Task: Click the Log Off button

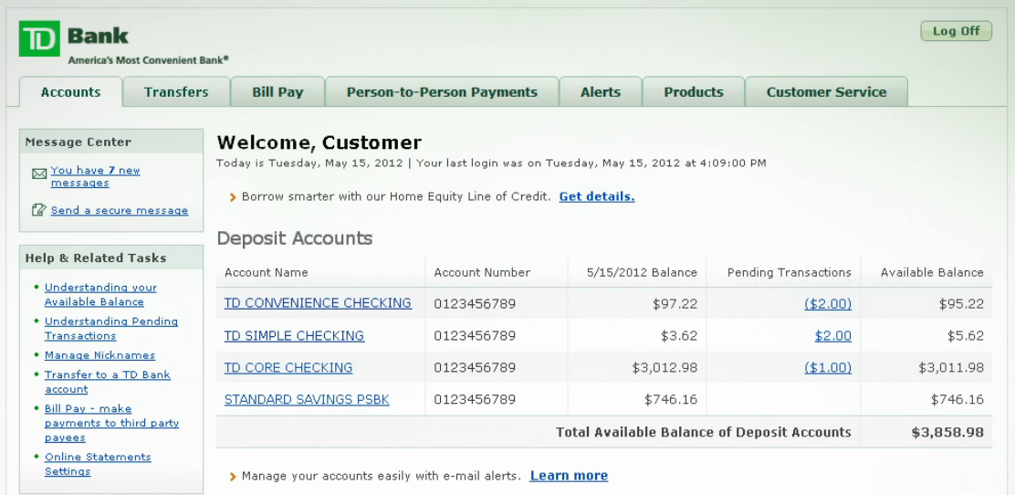Action: pyautogui.click(x=956, y=30)
